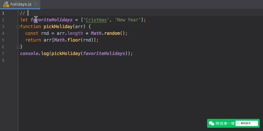Click the 'arr' parameter on line 3

(x=79, y=27)
